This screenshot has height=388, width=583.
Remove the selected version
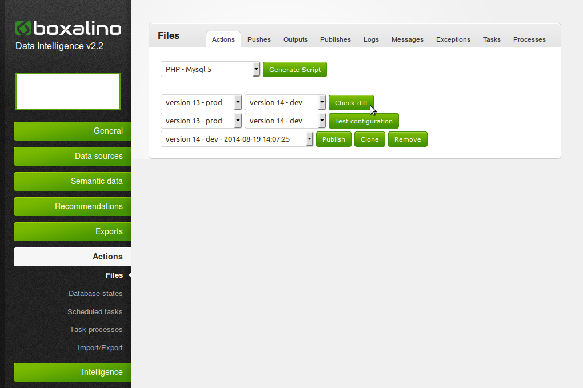tap(408, 139)
